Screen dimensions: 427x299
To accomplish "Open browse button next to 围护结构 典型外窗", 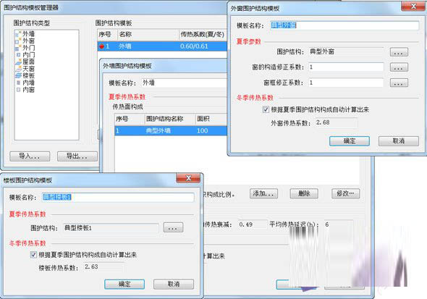I will (x=399, y=52).
